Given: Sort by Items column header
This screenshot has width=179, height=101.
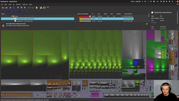Looking at the screenshot, I should (x=105, y=14).
